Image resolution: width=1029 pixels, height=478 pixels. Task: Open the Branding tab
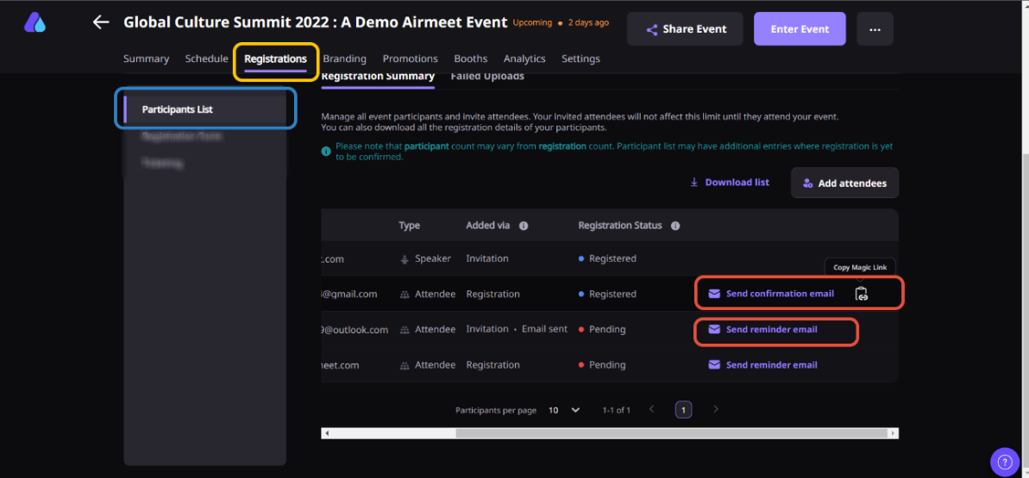coord(344,59)
